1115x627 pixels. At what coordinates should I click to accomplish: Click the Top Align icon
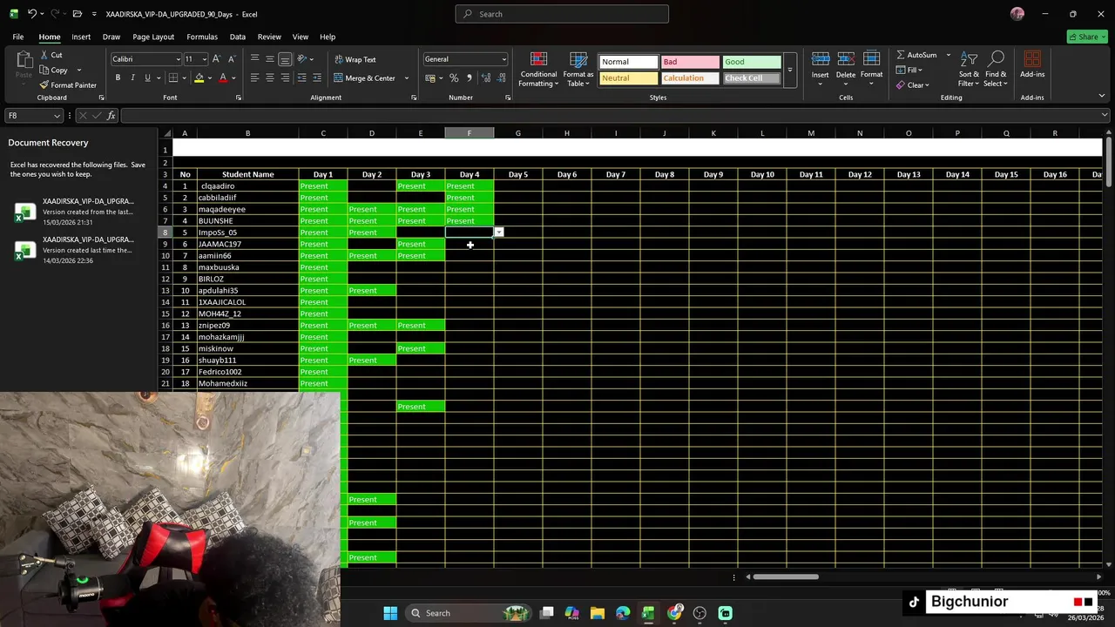254,59
